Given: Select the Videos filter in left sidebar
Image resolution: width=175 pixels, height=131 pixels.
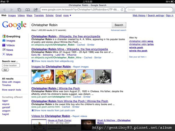Looking at the screenshot, I should [x=10, y=45].
